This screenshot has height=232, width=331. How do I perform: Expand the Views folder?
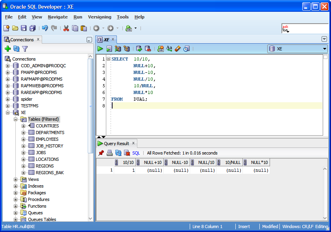click(15, 179)
